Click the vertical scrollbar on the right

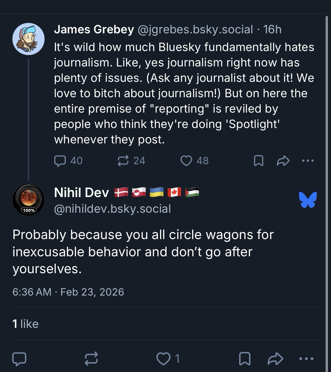(327, 180)
